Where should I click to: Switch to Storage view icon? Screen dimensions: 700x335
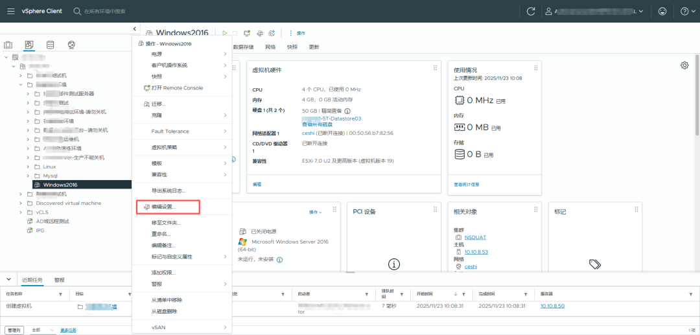click(x=50, y=45)
